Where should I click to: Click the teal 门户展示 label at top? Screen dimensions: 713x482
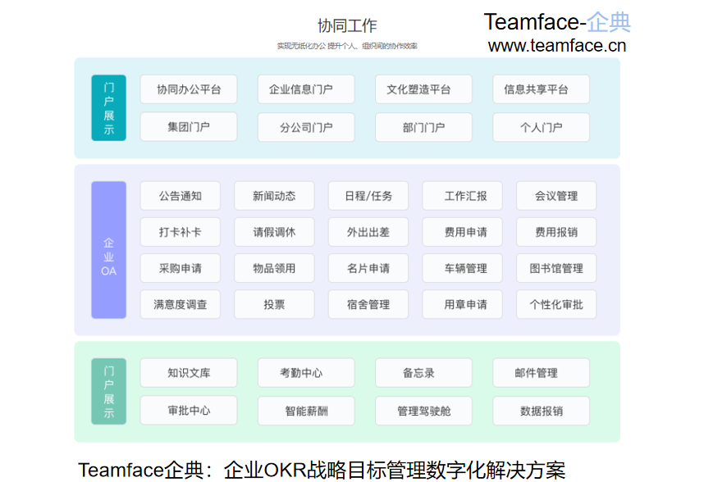click(109, 107)
